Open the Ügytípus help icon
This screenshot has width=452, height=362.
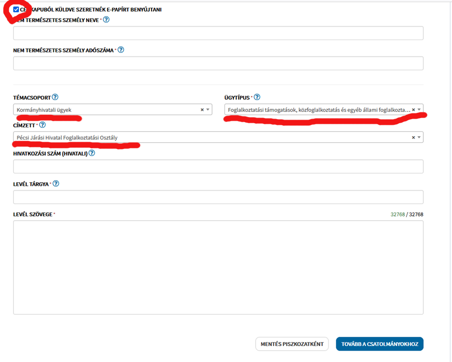point(257,97)
